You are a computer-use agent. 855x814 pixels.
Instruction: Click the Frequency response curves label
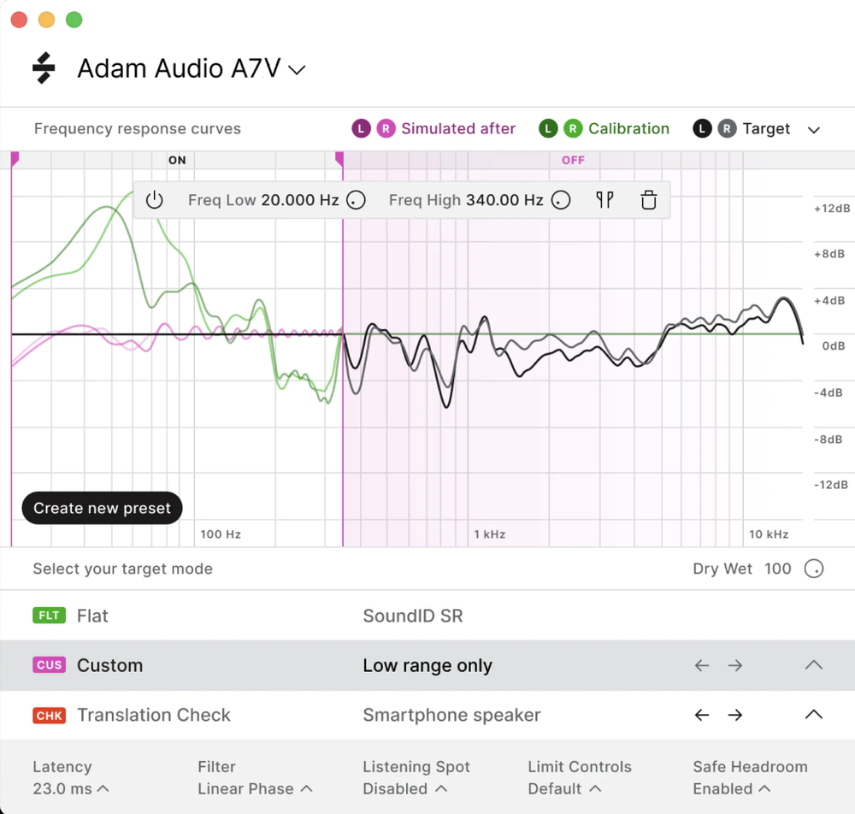(138, 128)
